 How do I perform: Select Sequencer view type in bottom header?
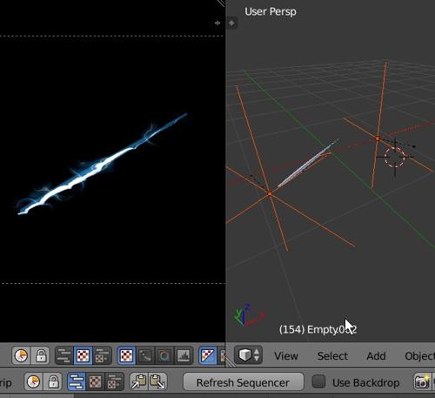77,381
